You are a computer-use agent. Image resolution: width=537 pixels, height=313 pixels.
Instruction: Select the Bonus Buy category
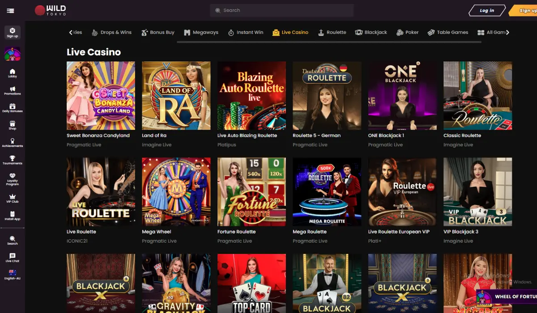(158, 32)
